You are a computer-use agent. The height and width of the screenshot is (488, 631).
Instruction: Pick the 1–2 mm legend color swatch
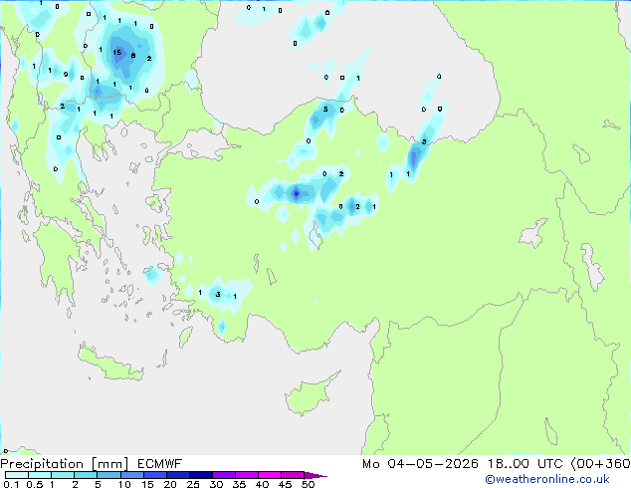(x=63, y=475)
